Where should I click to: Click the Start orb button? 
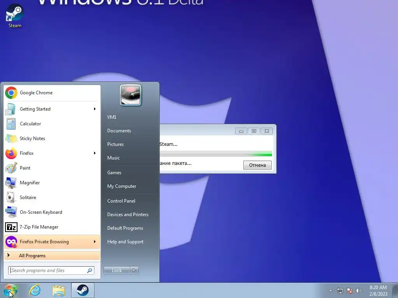tap(10, 290)
